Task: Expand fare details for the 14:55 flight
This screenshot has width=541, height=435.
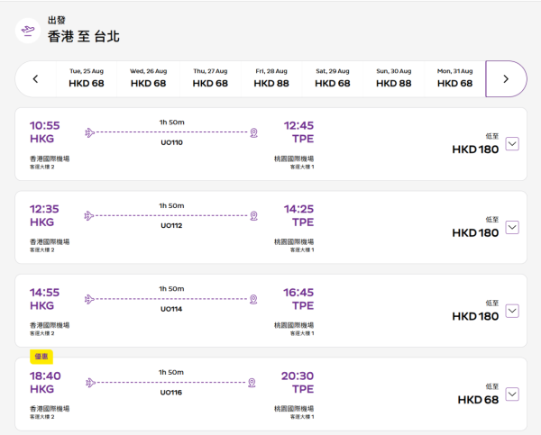Action: tap(512, 311)
